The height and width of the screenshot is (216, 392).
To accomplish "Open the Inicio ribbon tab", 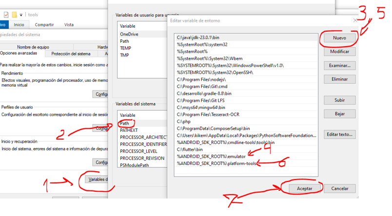I will [19, 25].
